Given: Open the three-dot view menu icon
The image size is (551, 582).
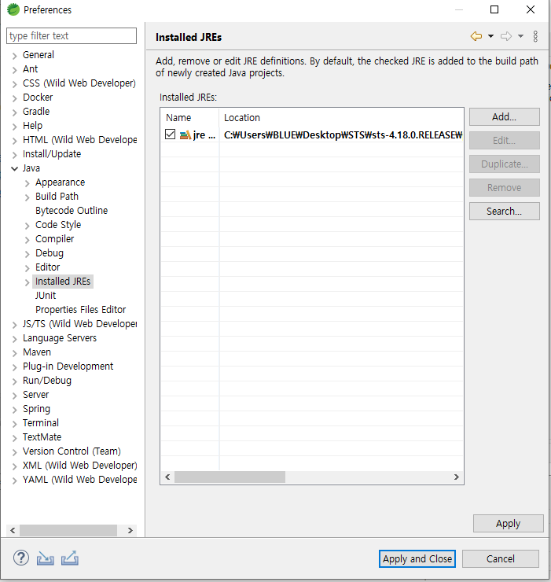Looking at the screenshot, I should pyautogui.click(x=535, y=36).
